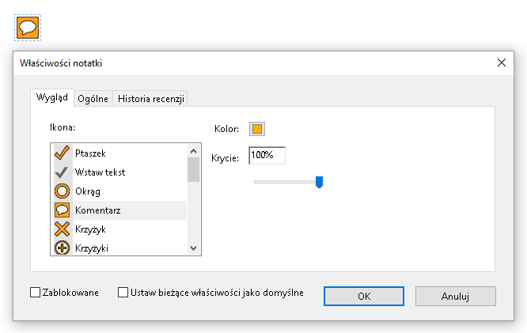
Task: Check Ustaw bieżące właściwości jako domyślne
Action: click(123, 293)
